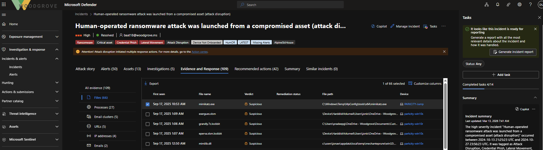Open the Recommended actions (42) tab
This screenshot has width=543, height=150.
[x=256, y=69]
